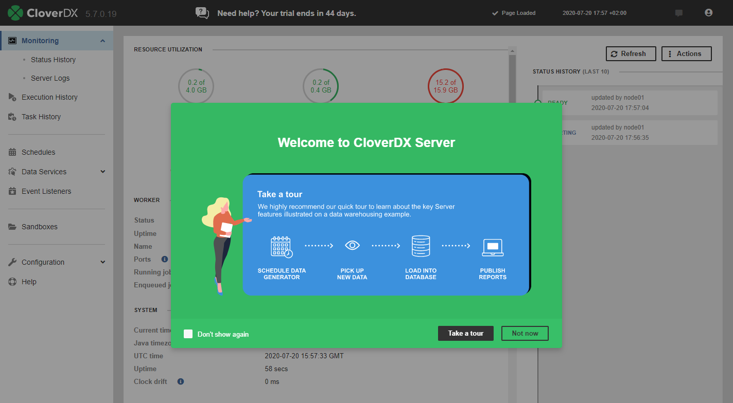733x403 pixels.
Task: Open the notifications message icon
Action: (679, 13)
